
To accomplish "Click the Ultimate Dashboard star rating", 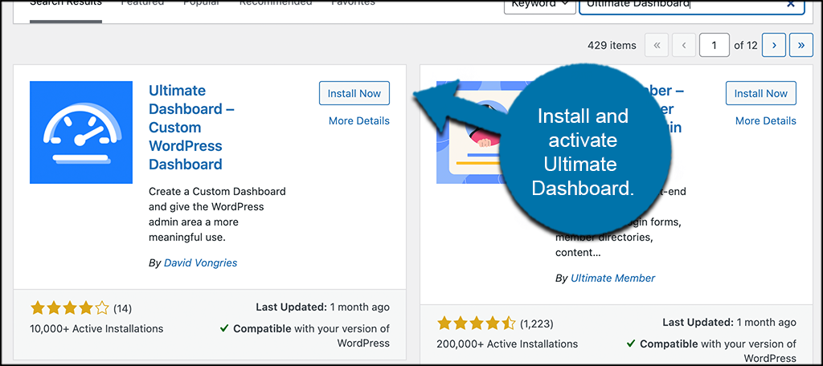I will 70,307.
